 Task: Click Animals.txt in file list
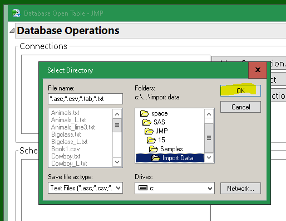tap(65, 113)
